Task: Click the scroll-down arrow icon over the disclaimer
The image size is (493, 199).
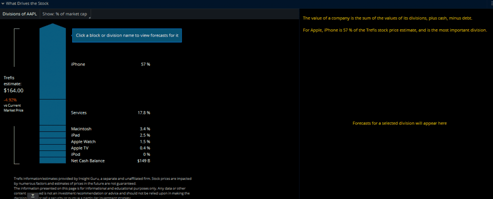Action: click(x=33, y=196)
